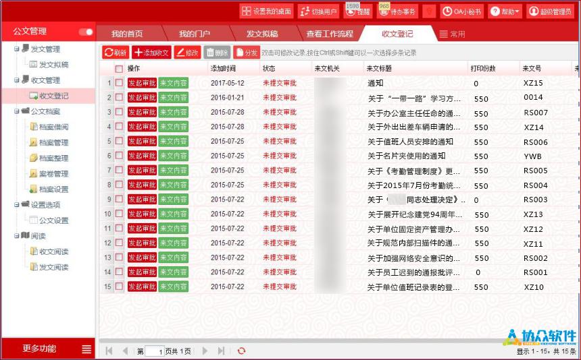This screenshot has width=581, height=360.
Task: Switch to 查看工作流程 tab
Action: coord(330,34)
